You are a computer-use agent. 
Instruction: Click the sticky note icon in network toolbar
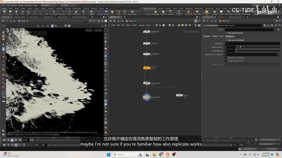[x=183, y=25]
